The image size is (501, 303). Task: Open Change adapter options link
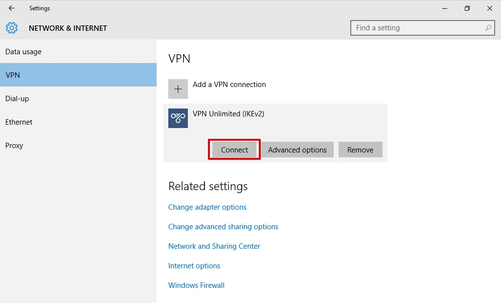[207, 207]
